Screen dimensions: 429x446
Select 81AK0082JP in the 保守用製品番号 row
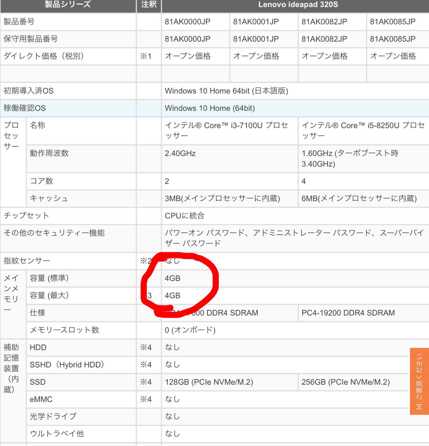pos(324,39)
